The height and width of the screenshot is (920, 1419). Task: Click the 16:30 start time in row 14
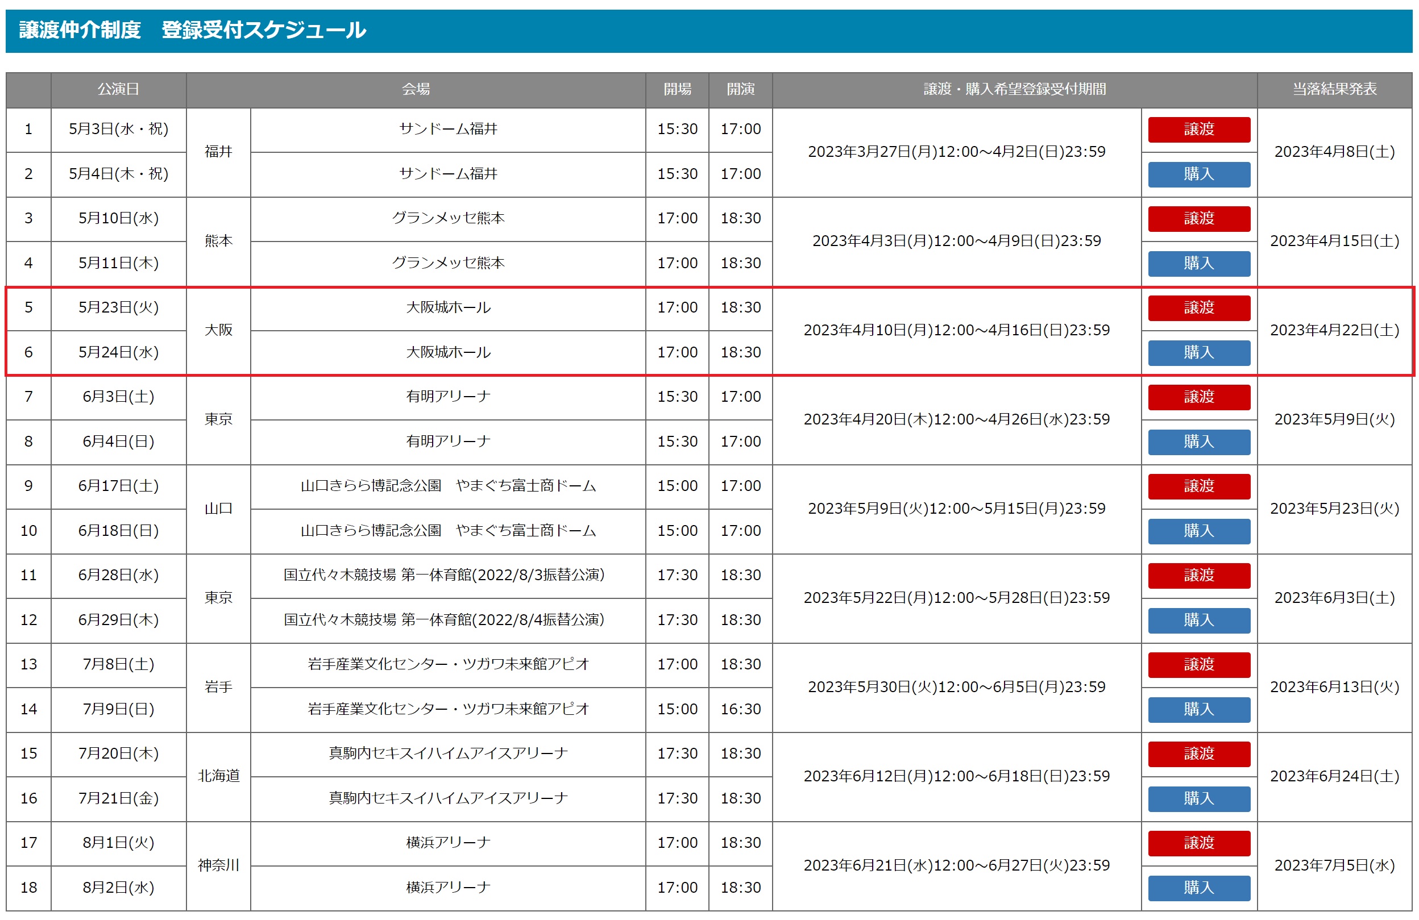pyautogui.click(x=741, y=710)
